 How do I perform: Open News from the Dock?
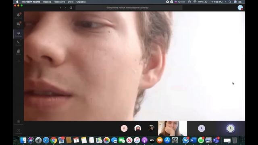click(x=129, y=140)
